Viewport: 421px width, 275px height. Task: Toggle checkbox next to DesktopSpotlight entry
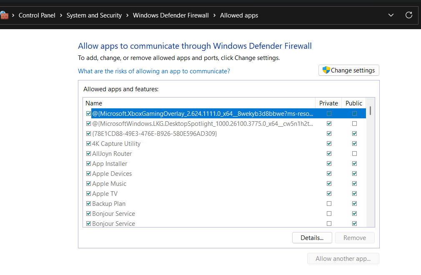88,123
